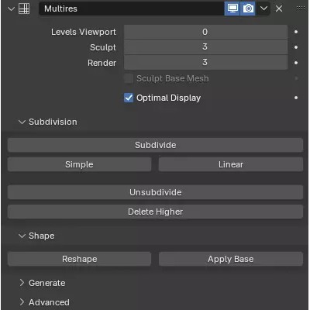Open the modifier extras dropdown arrow
Image resolution: width=310 pixels, height=310 pixels.
point(263,9)
